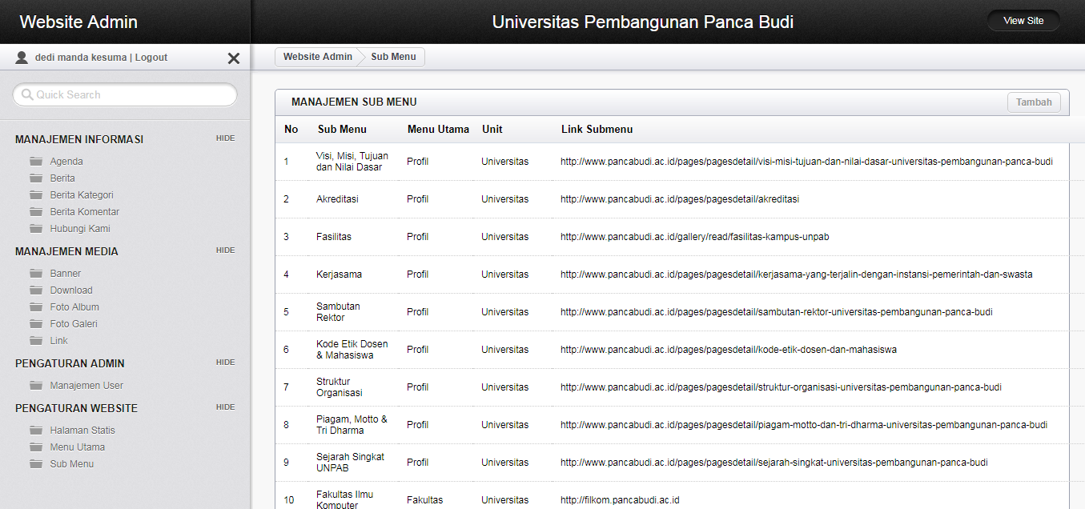Hide the Manajemen Informasi section
This screenshot has width=1085, height=509.
click(225, 138)
